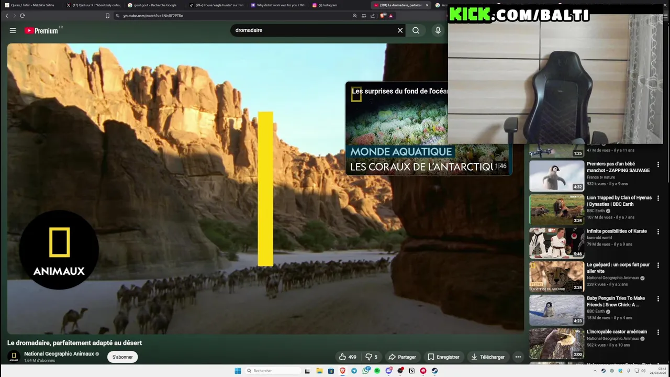670x377 pixels.
Task: Open Discord from taskbar
Action: point(388,371)
